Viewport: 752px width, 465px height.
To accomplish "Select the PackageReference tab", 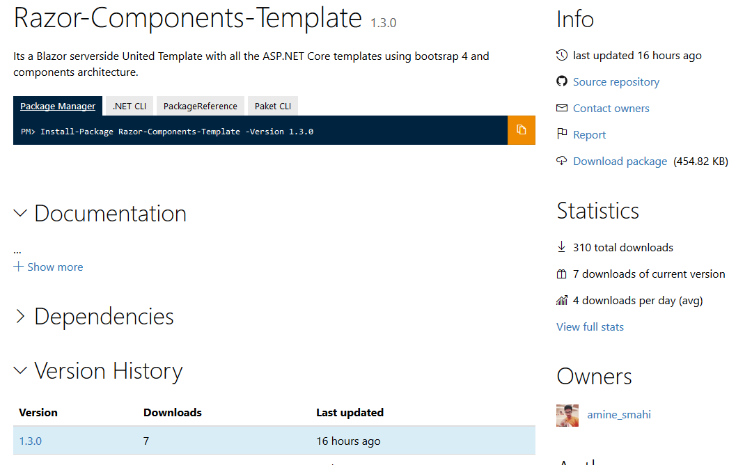I will [x=200, y=106].
